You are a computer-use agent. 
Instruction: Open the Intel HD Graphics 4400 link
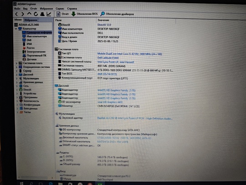pyautogui.click(x=110, y=102)
